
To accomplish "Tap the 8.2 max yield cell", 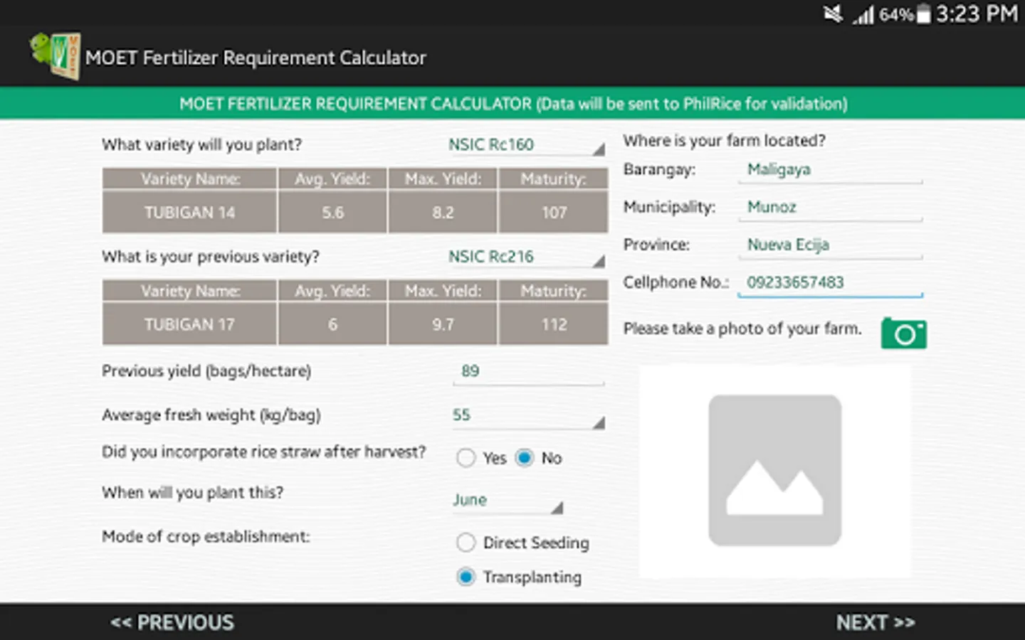I will [x=443, y=212].
